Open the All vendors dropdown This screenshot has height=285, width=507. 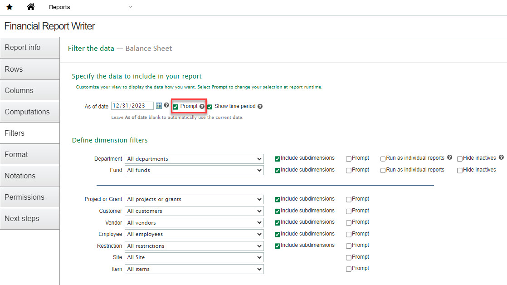click(195, 223)
